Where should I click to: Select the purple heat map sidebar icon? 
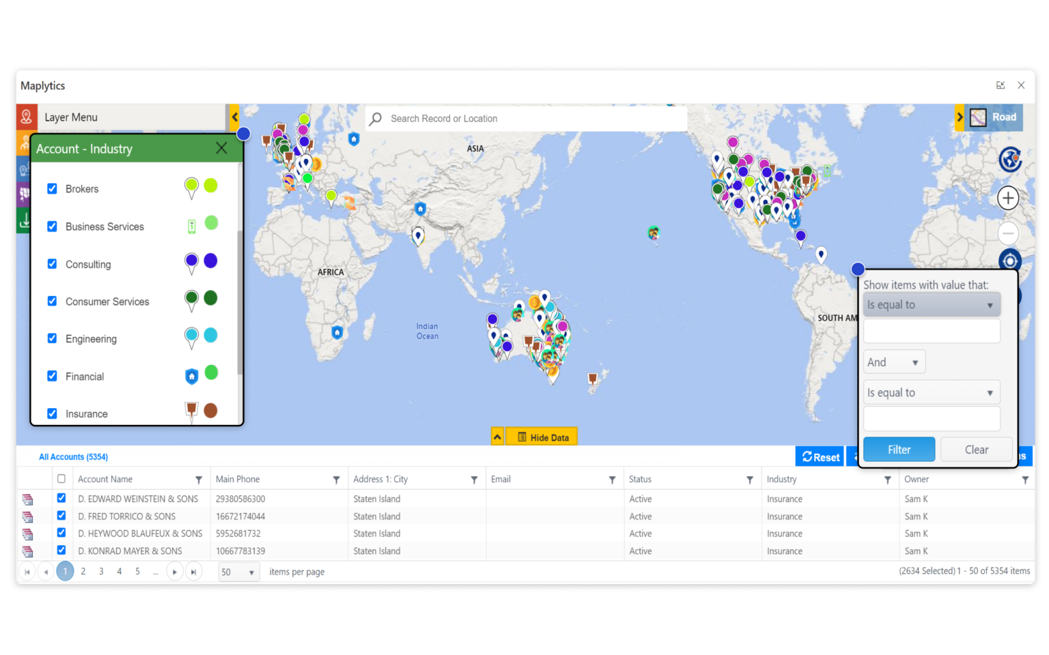coord(26,193)
